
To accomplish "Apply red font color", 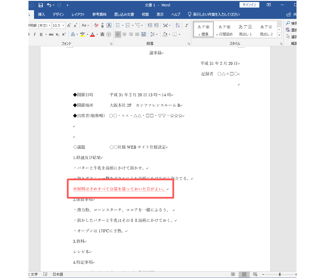I will pyautogui.click(x=92, y=35).
